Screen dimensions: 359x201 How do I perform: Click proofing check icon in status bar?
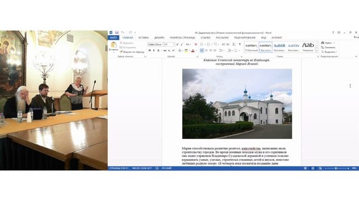[157, 168]
